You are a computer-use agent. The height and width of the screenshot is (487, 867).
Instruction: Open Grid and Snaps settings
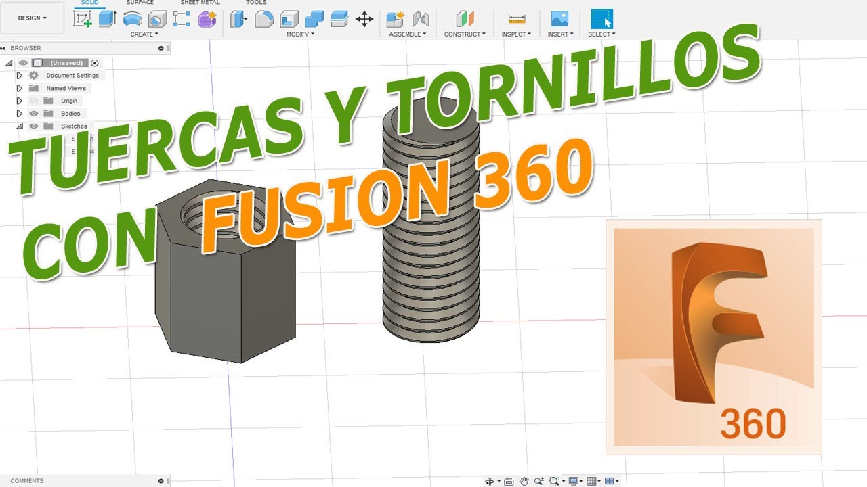pyautogui.click(x=592, y=481)
